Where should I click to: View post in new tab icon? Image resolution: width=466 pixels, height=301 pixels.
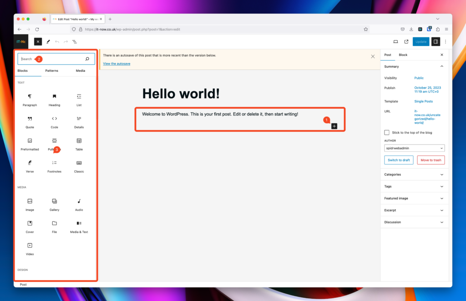[406, 41]
